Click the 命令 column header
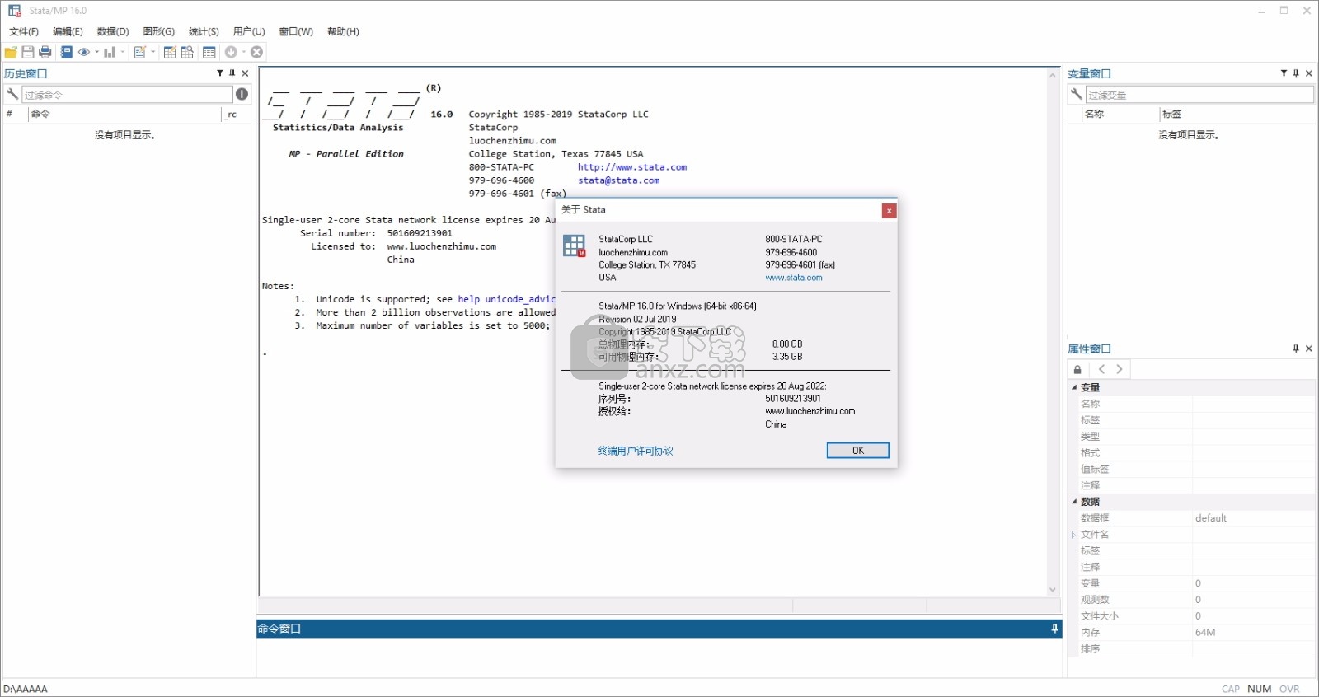The image size is (1319, 697). [x=124, y=115]
